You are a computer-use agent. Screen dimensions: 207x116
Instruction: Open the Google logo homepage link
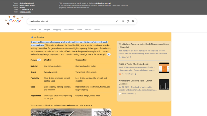pyautogui.click(x=15, y=21)
